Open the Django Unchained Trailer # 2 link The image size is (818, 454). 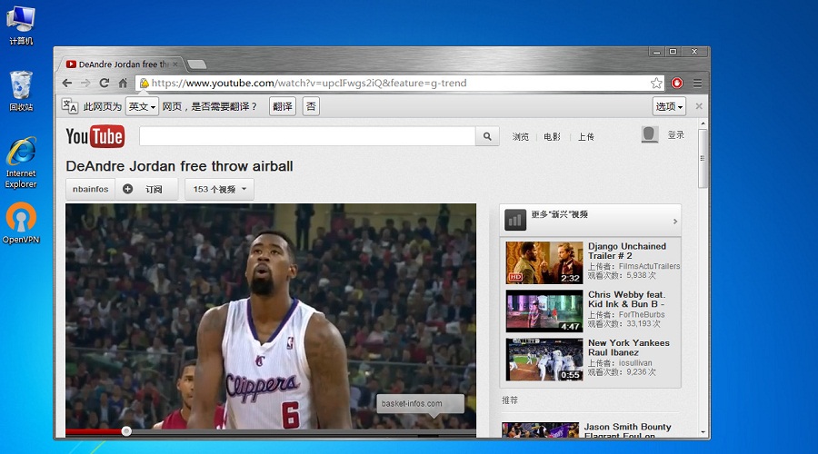coord(626,251)
